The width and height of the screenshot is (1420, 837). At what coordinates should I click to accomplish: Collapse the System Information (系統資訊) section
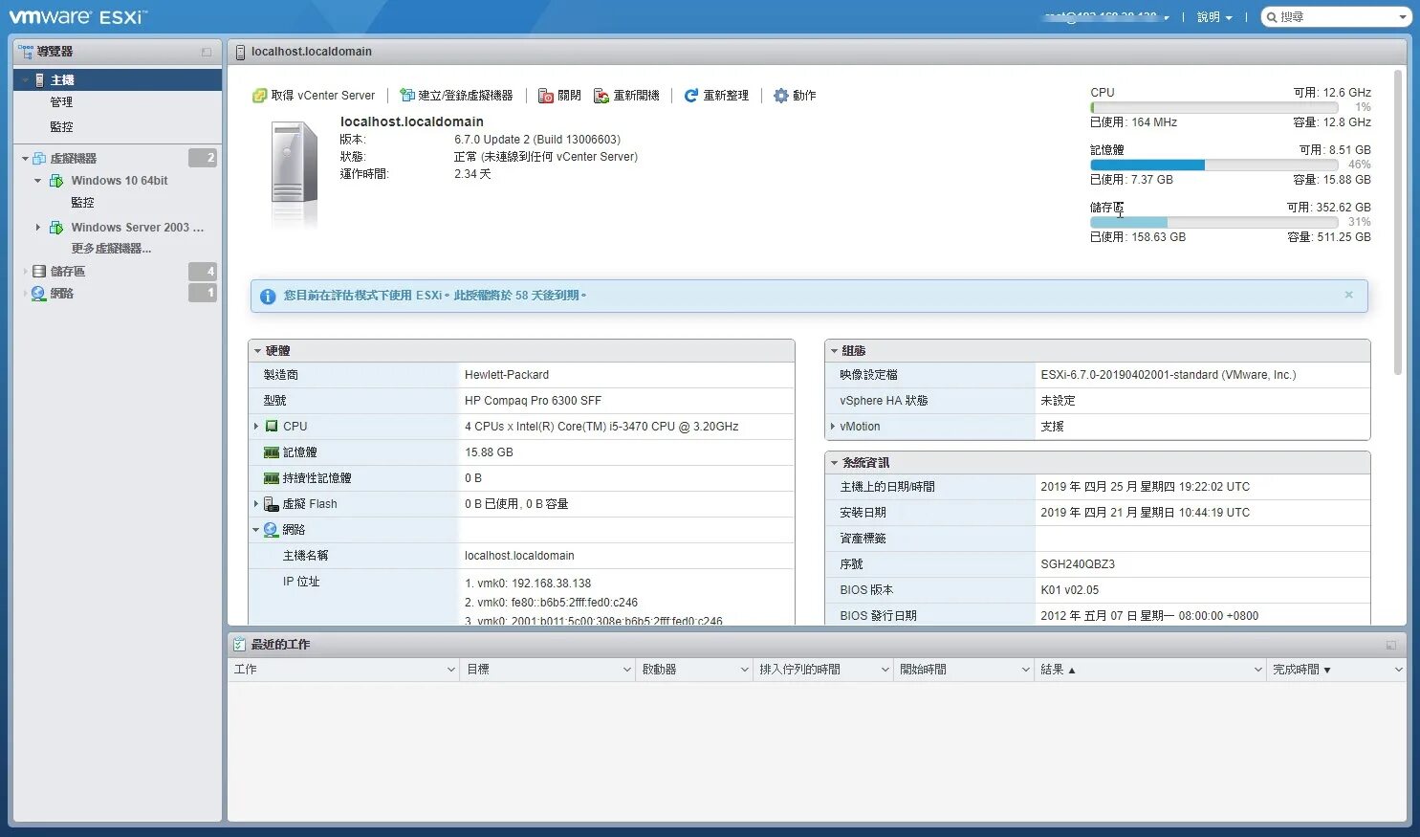point(834,463)
